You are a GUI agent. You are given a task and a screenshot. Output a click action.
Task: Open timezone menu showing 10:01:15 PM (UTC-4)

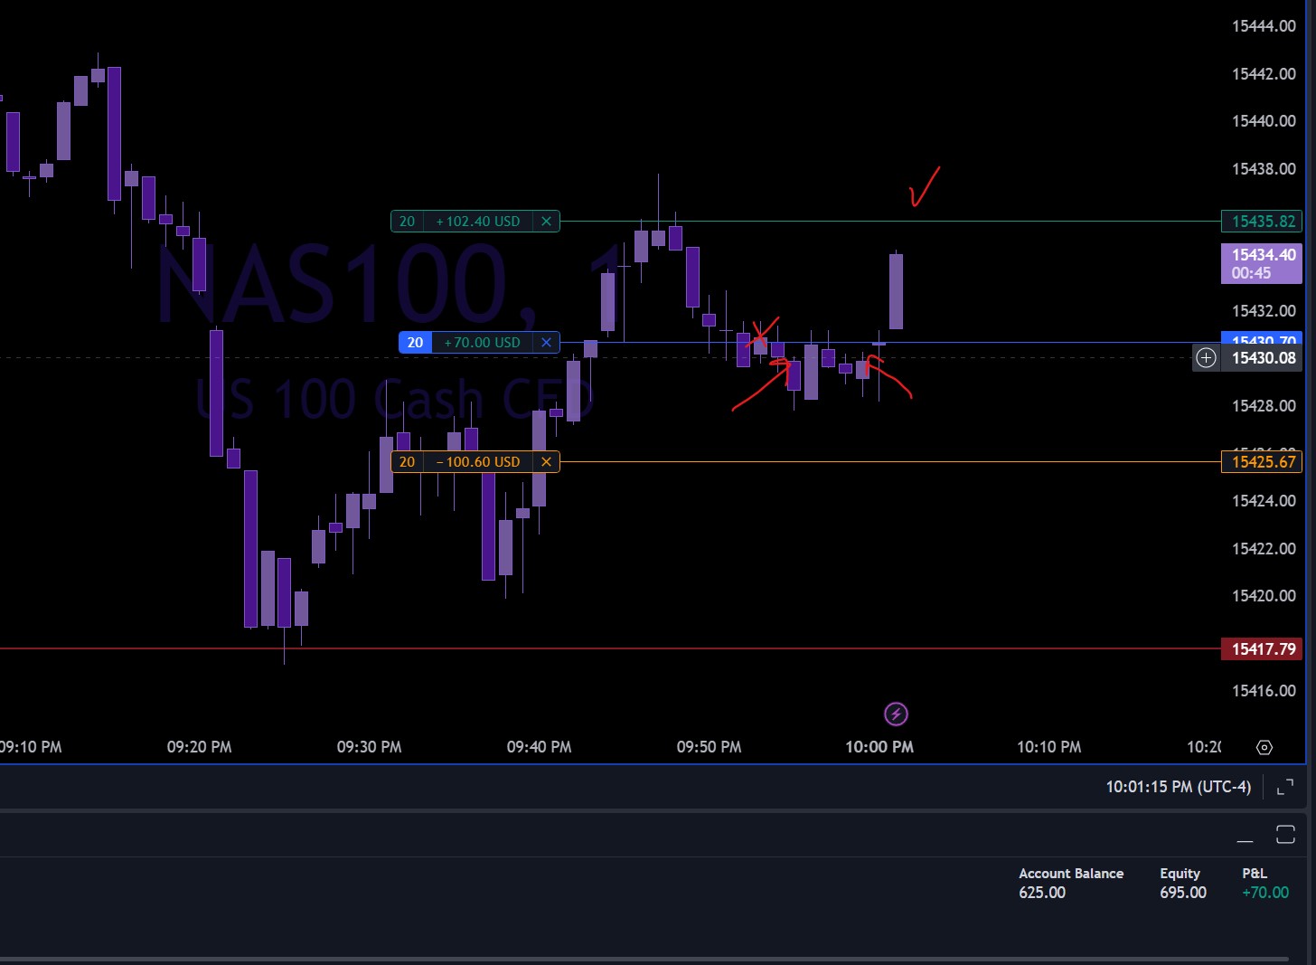click(x=1179, y=787)
